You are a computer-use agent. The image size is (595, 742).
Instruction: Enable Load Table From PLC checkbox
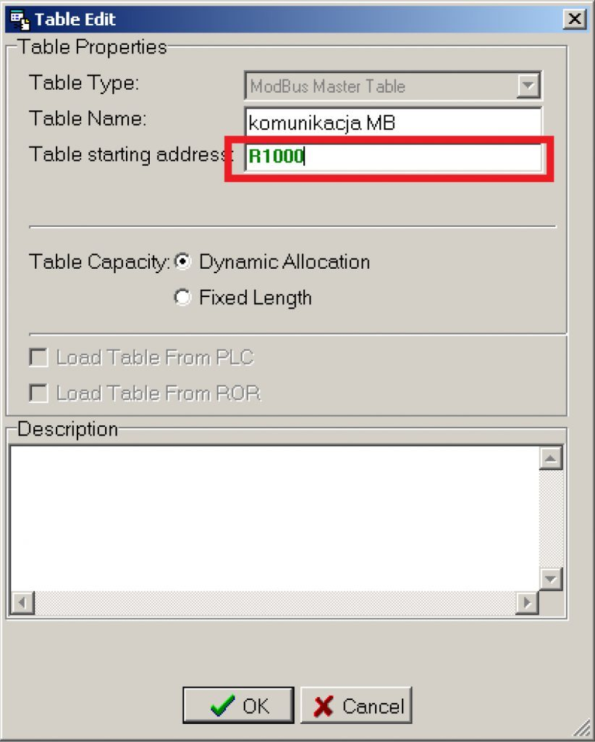click(38, 358)
